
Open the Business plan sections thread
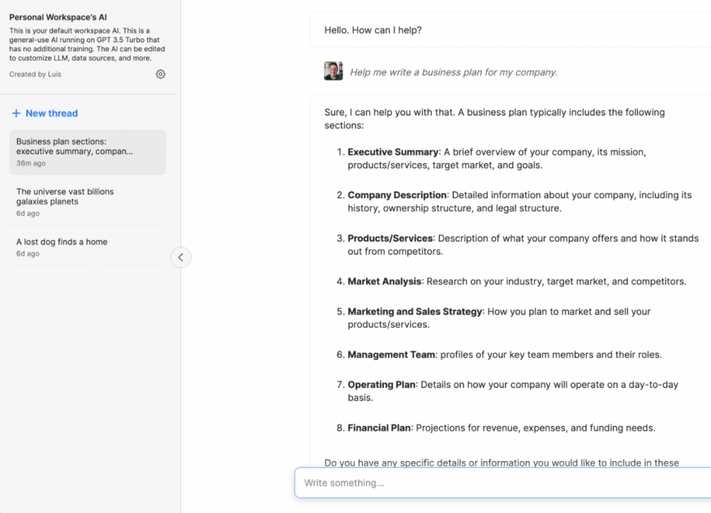(87, 152)
